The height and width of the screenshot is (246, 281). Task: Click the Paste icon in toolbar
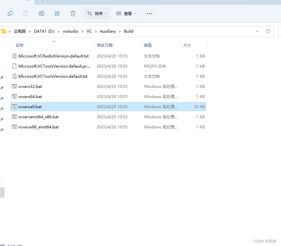tap(26, 13)
